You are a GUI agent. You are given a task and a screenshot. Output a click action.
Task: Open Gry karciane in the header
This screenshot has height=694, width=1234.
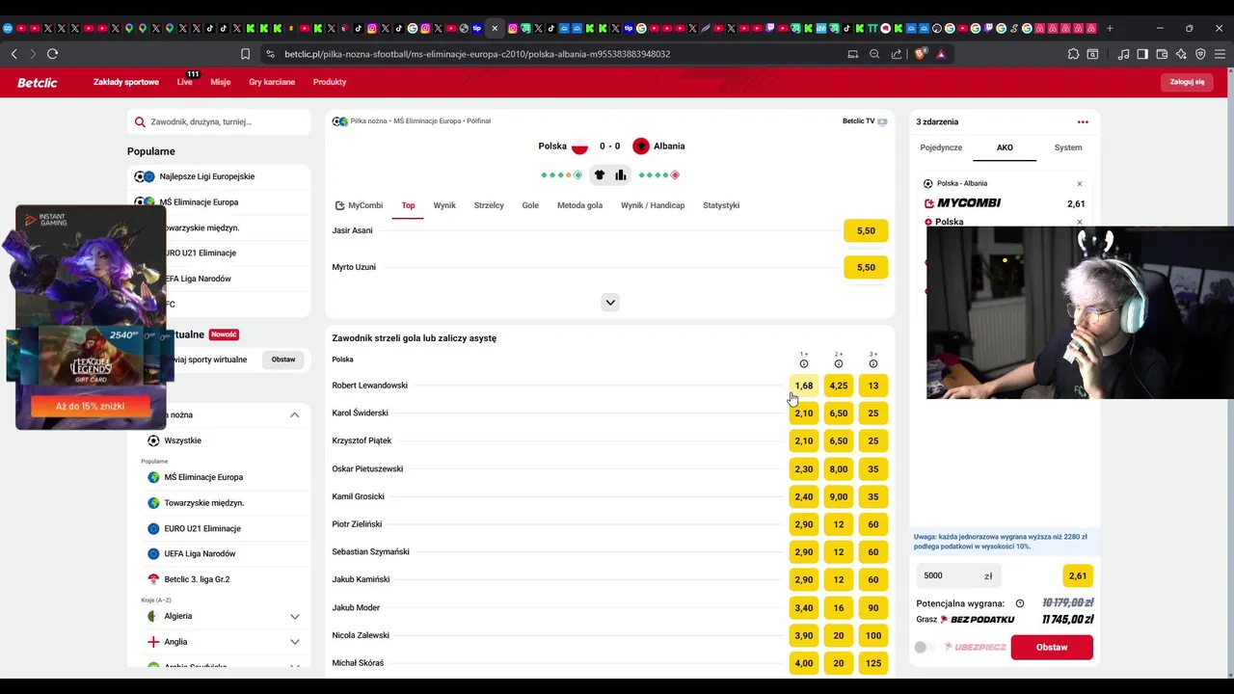272,82
